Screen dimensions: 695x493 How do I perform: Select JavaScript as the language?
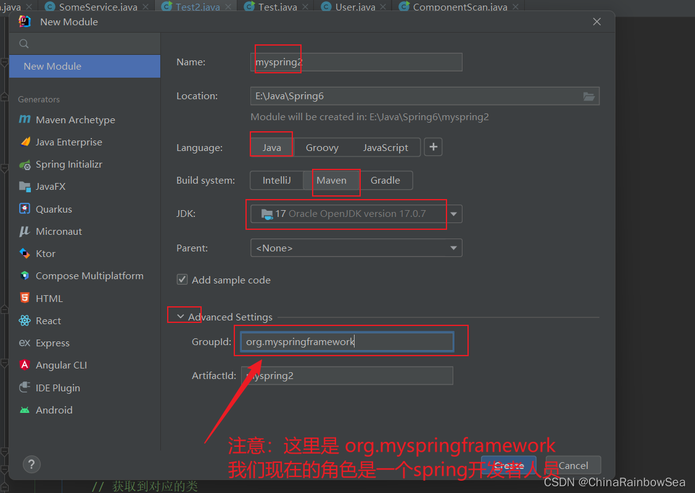click(385, 147)
